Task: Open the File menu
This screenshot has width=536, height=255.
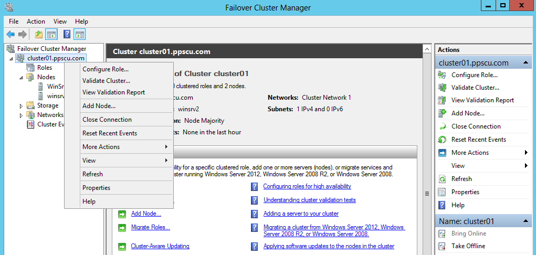Action: (x=14, y=21)
